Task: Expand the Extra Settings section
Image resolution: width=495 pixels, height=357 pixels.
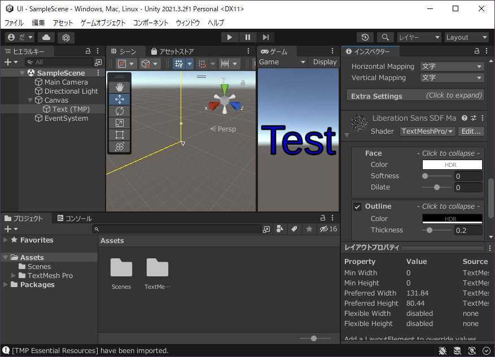Action: tap(416, 96)
